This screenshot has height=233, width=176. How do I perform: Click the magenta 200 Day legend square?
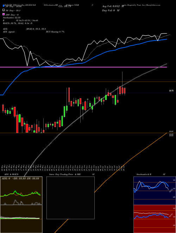point(4,14)
